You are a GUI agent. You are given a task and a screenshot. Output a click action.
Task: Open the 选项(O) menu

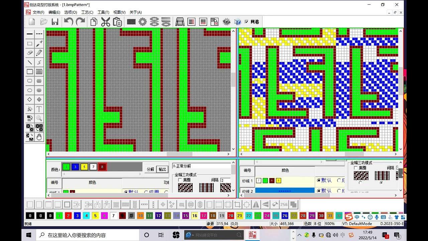tap(71, 12)
